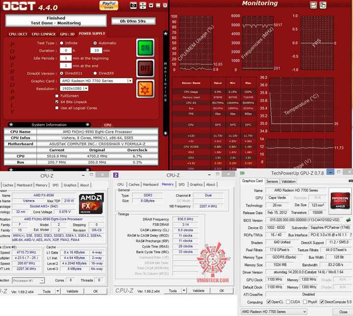Expand the Help section
353x316 pixels.
[x=87, y=169]
